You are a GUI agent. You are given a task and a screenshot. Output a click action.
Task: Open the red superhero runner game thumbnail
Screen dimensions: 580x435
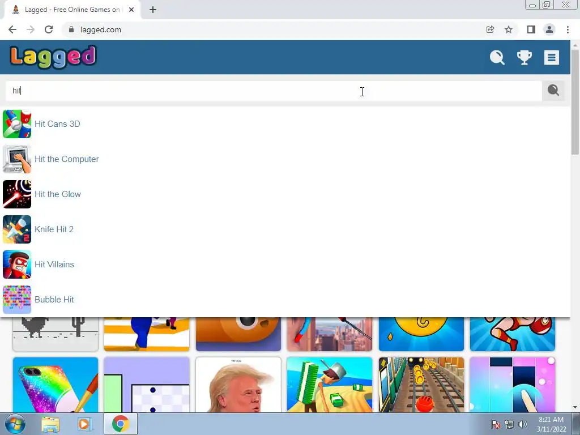513,334
